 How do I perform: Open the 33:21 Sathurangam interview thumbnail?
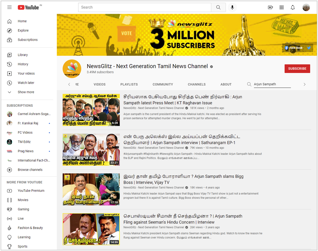91,150
